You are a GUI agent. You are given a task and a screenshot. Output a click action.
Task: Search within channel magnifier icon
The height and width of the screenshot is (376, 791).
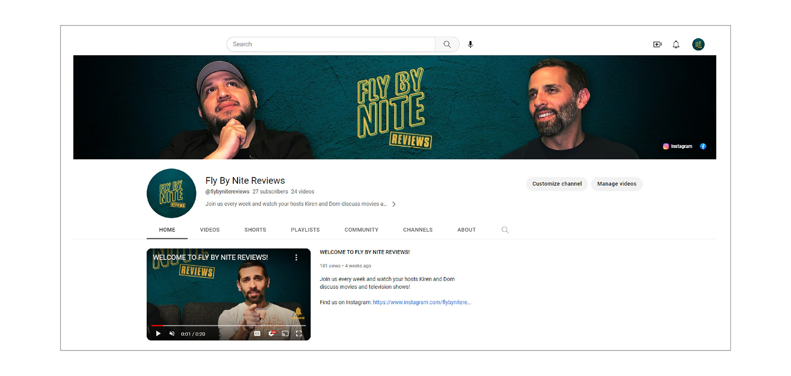(505, 230)
